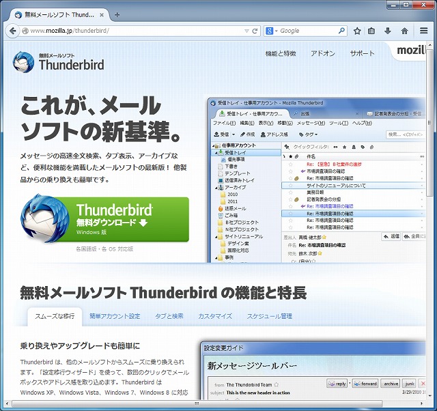Click the 乗り換えやアップグレードも簡単に heading

80,346
